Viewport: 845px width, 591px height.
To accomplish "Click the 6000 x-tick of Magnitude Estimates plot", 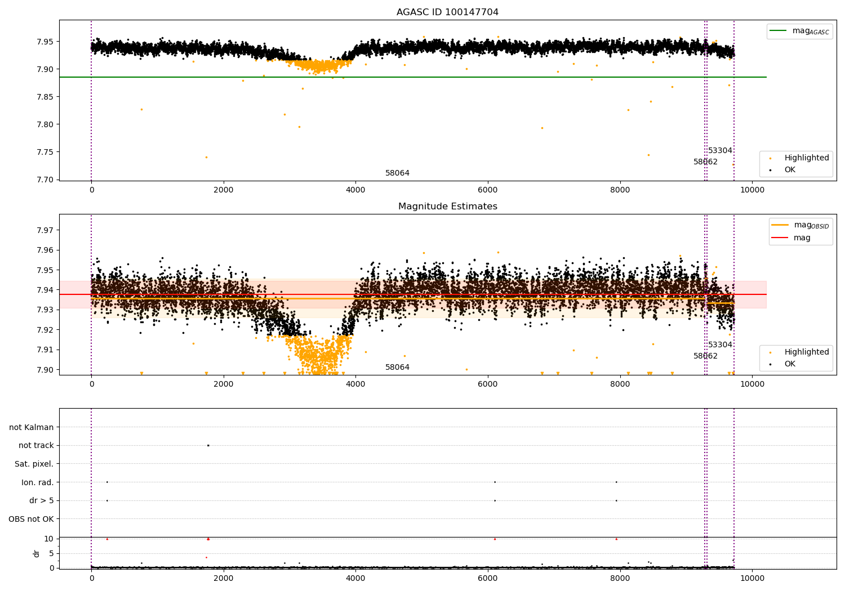I will click(x=488, y=384).
